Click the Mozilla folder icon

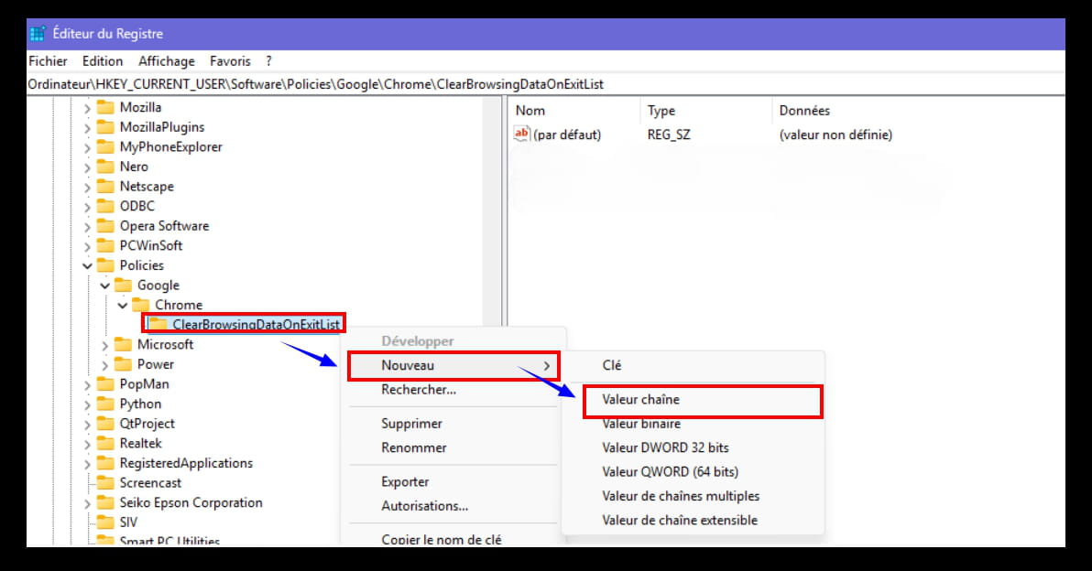106,107
